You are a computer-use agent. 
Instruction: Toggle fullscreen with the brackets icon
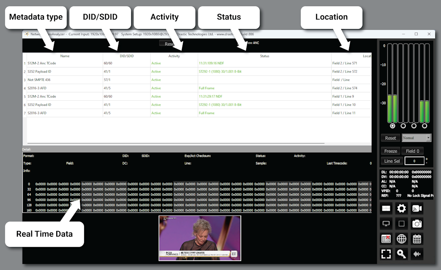[386, 254]
